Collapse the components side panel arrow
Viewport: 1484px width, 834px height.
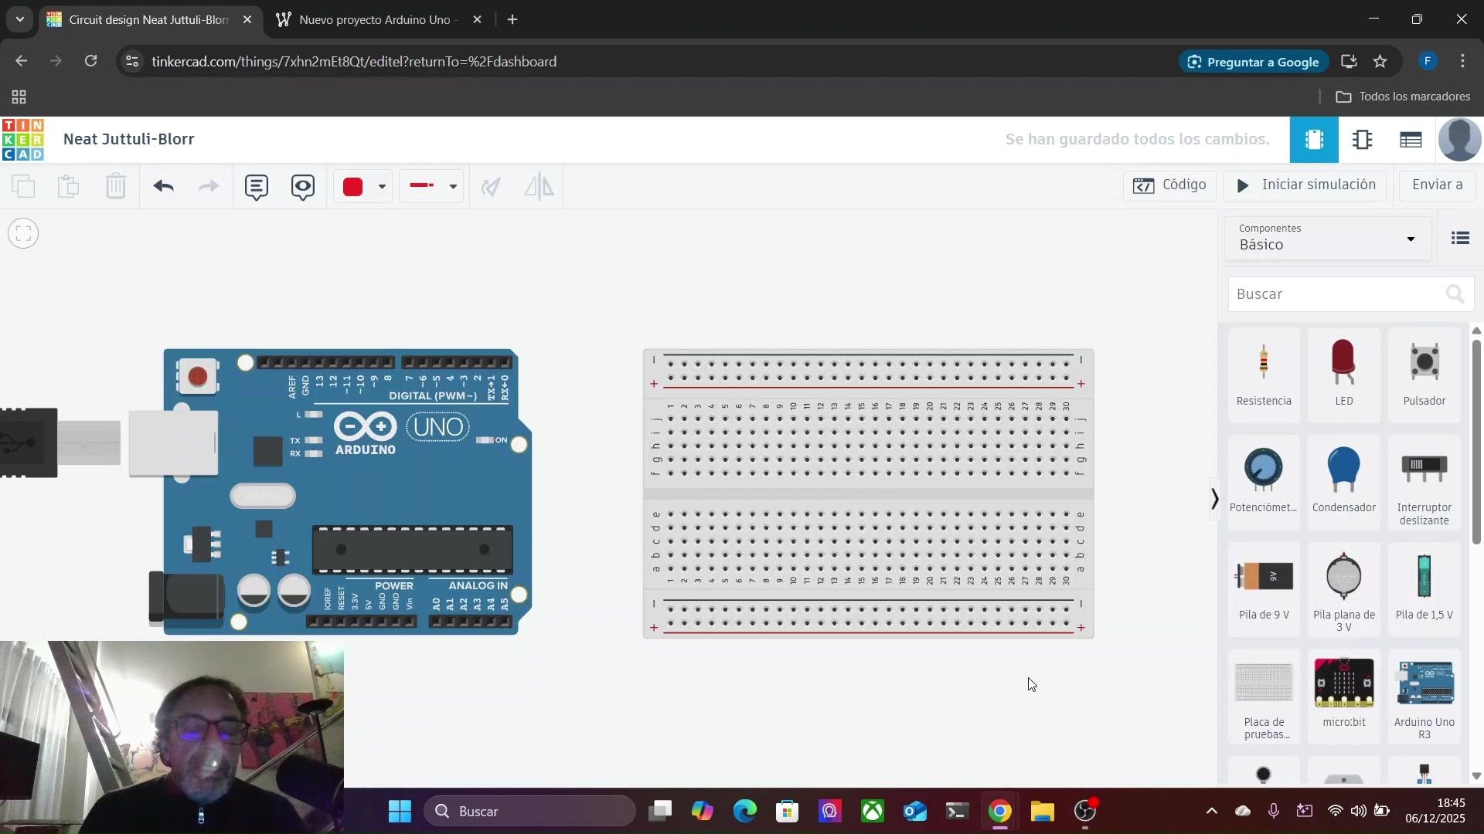pos(1214,499)
